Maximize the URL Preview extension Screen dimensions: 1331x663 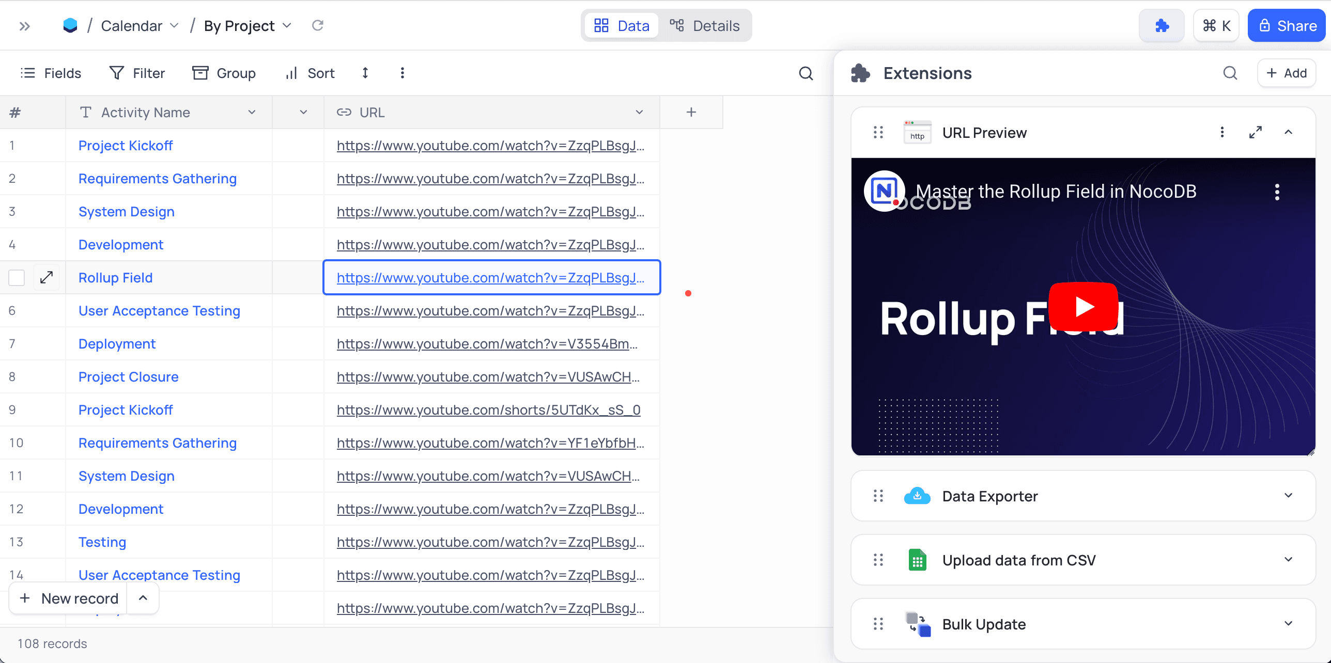pyautogui.click(x=1256, y=132)
